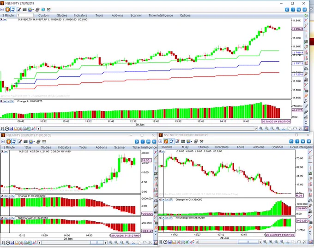
Task: Click the green refresh icon atop the right tool strip
Action: pos(306,15)
